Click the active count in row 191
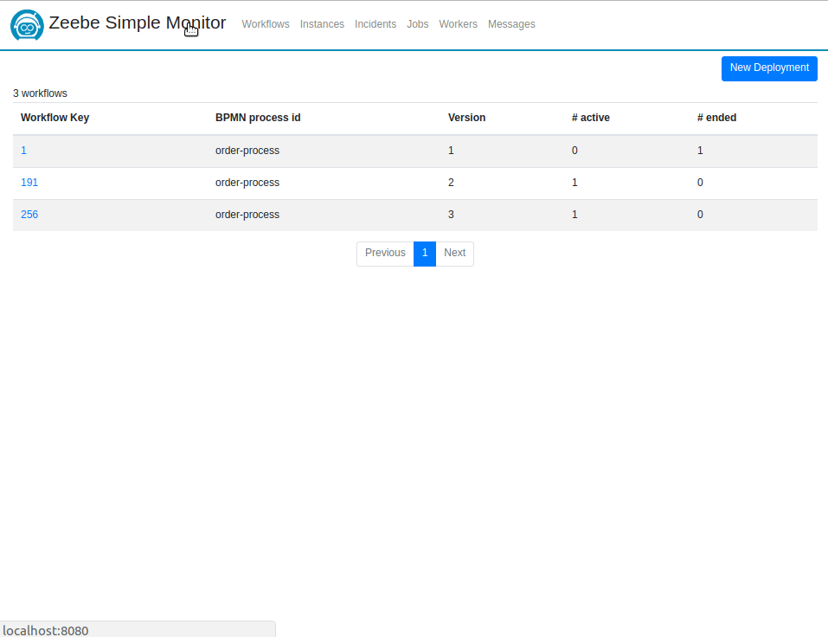This screenshot has height=637, width=828. pyautogui.click(x=574, y=183)
